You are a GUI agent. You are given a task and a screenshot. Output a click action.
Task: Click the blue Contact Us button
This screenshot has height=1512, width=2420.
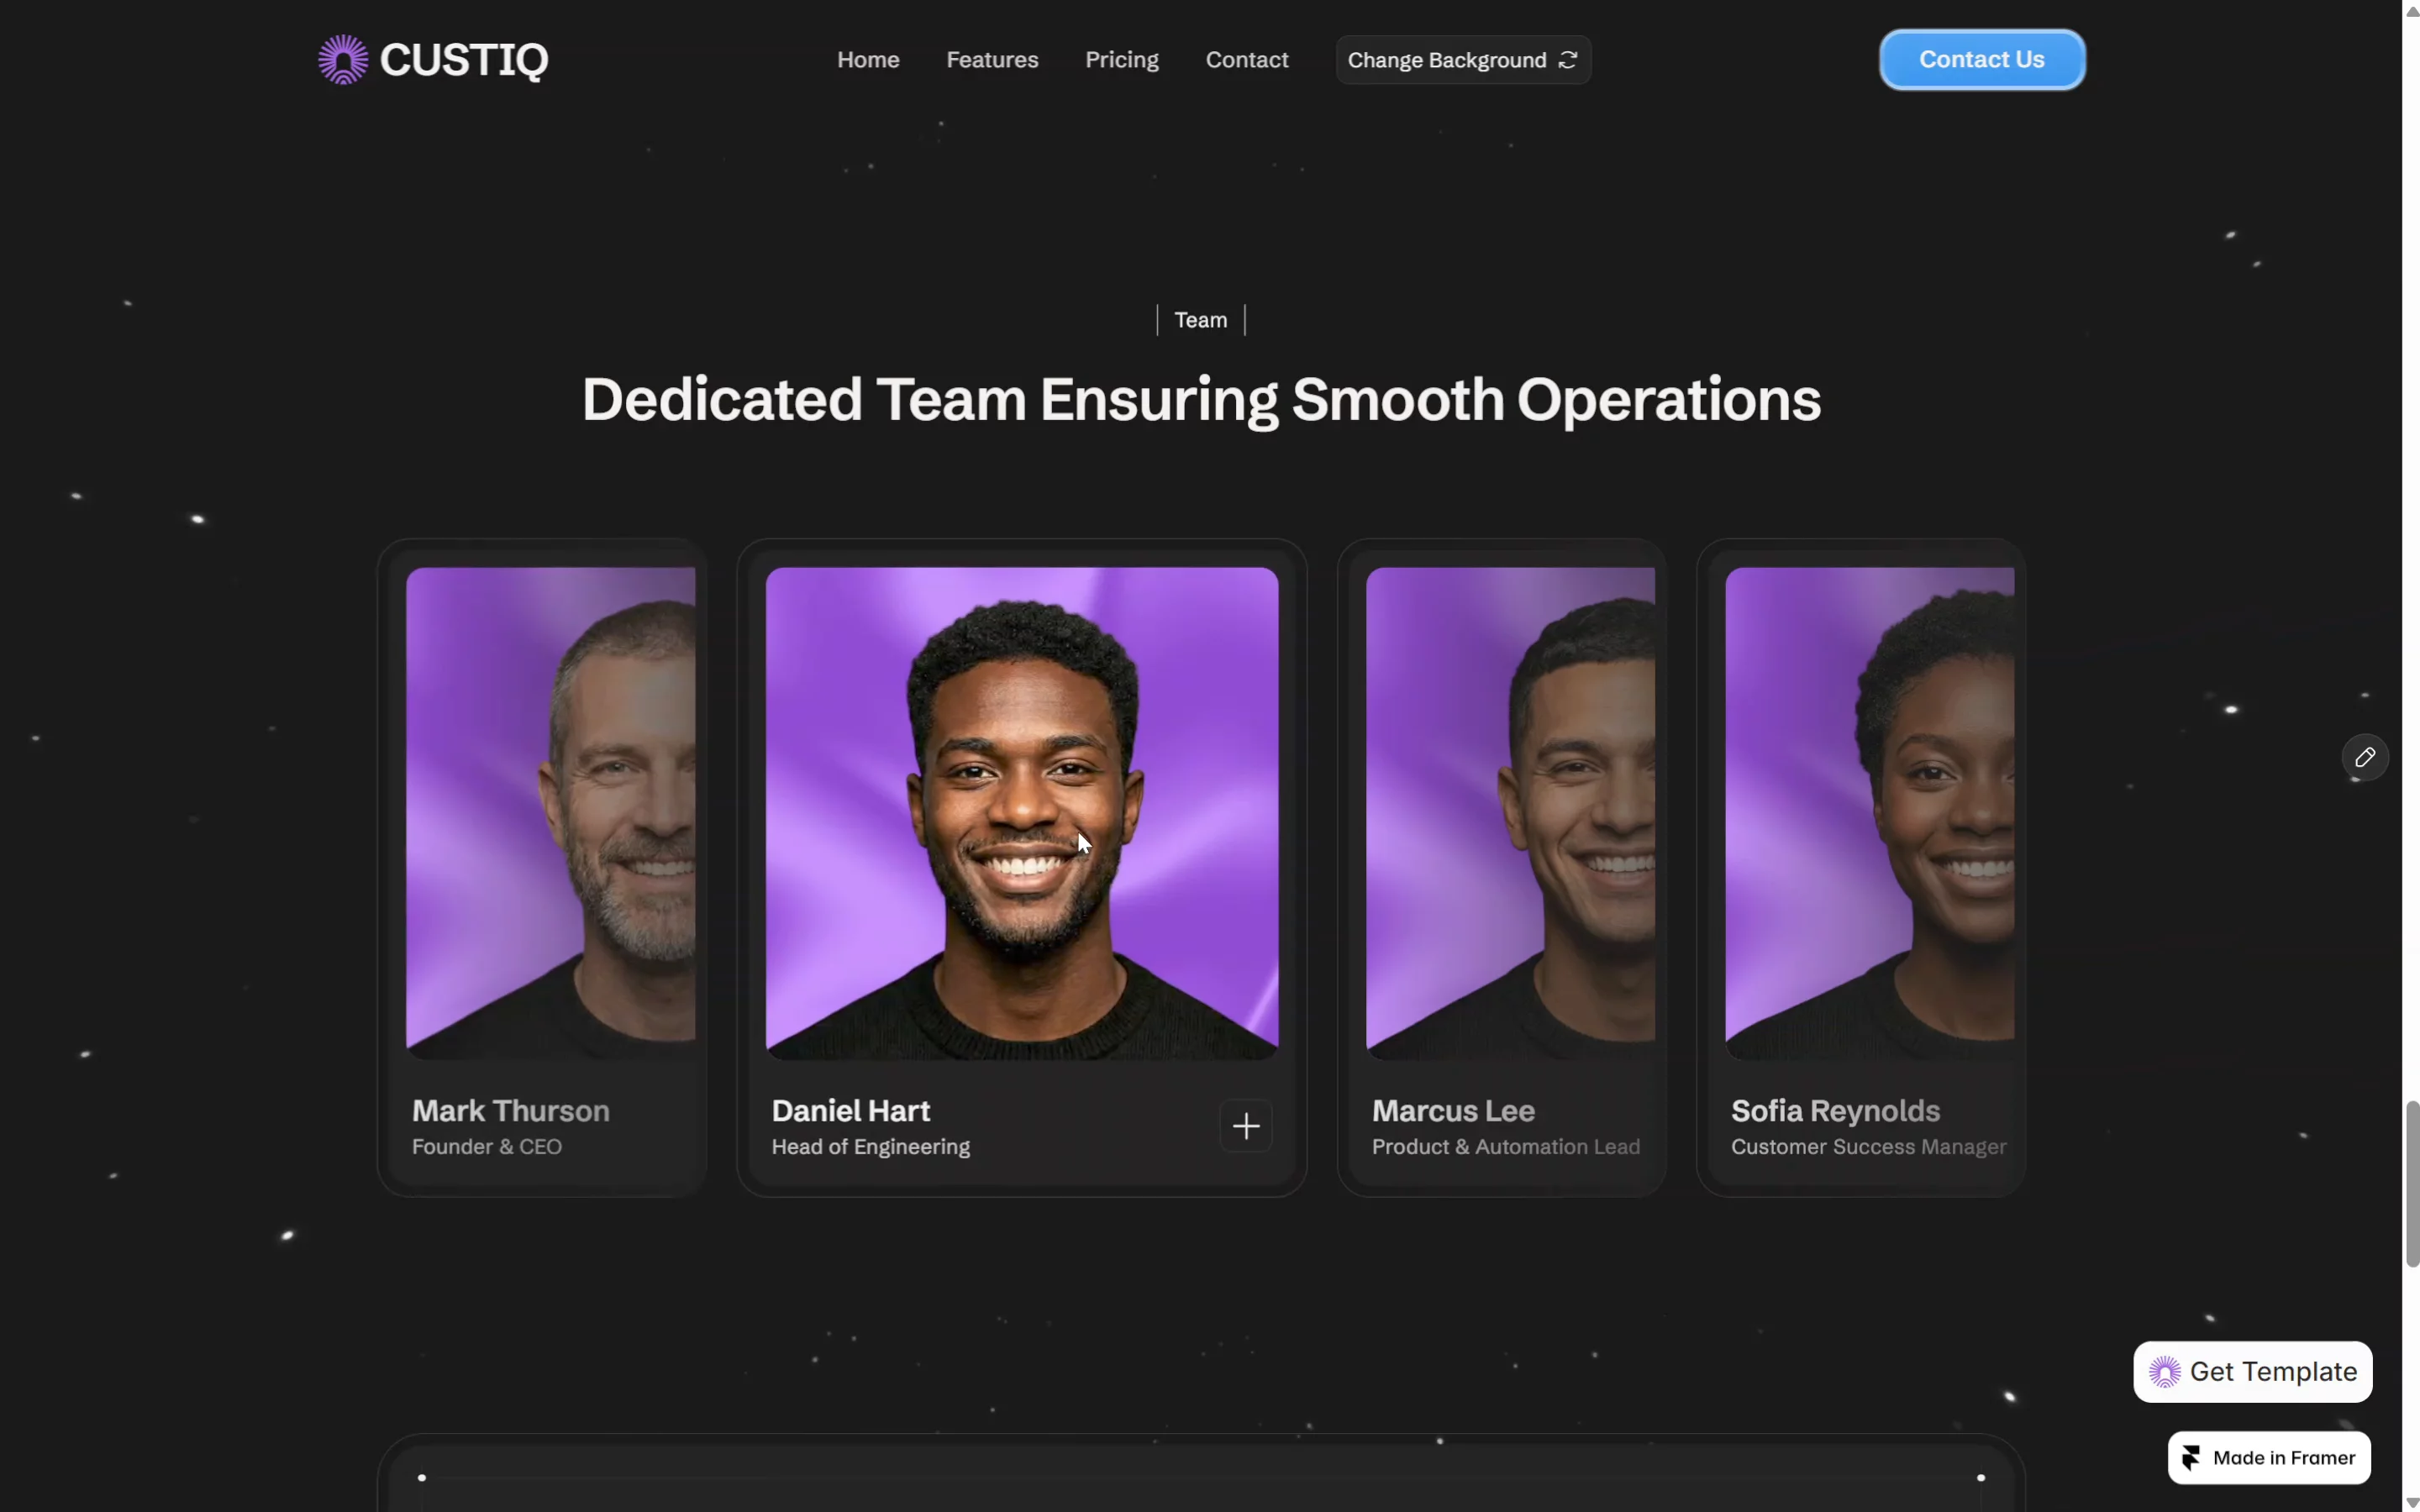point(1981,60)
